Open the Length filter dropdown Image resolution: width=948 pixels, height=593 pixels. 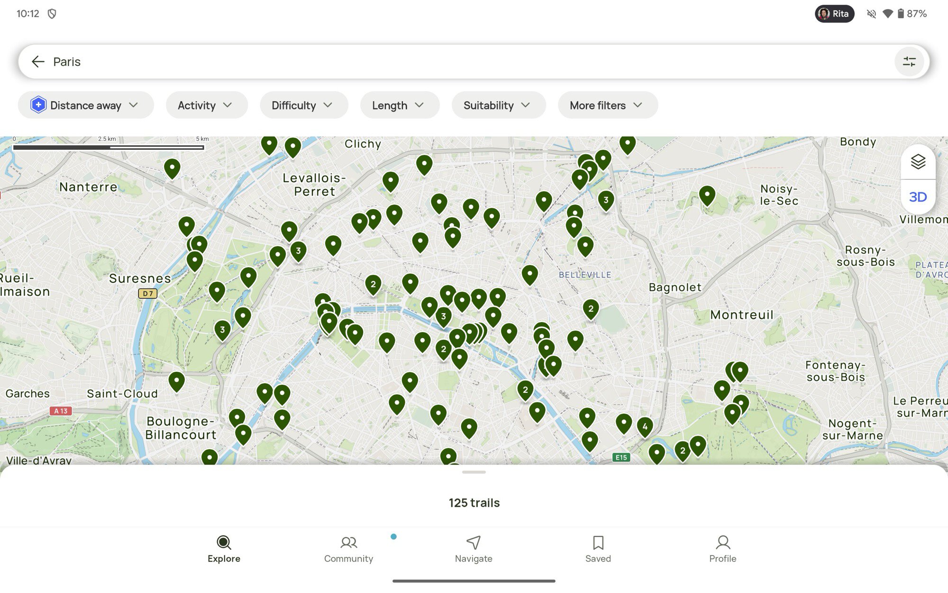399,105
